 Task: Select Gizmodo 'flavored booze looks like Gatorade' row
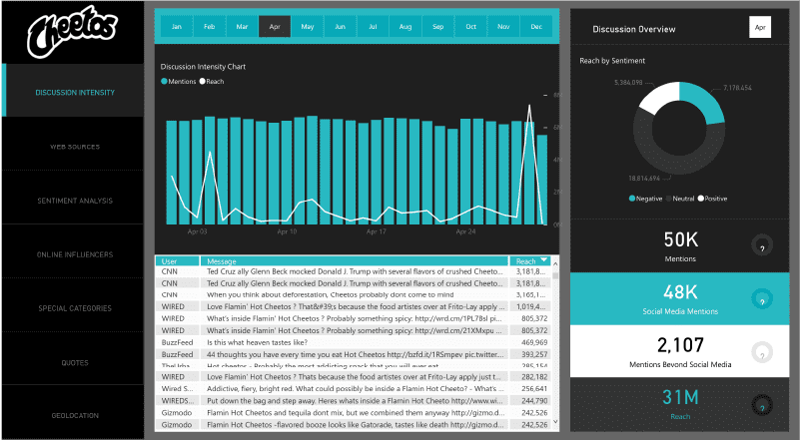click(354, 424)
